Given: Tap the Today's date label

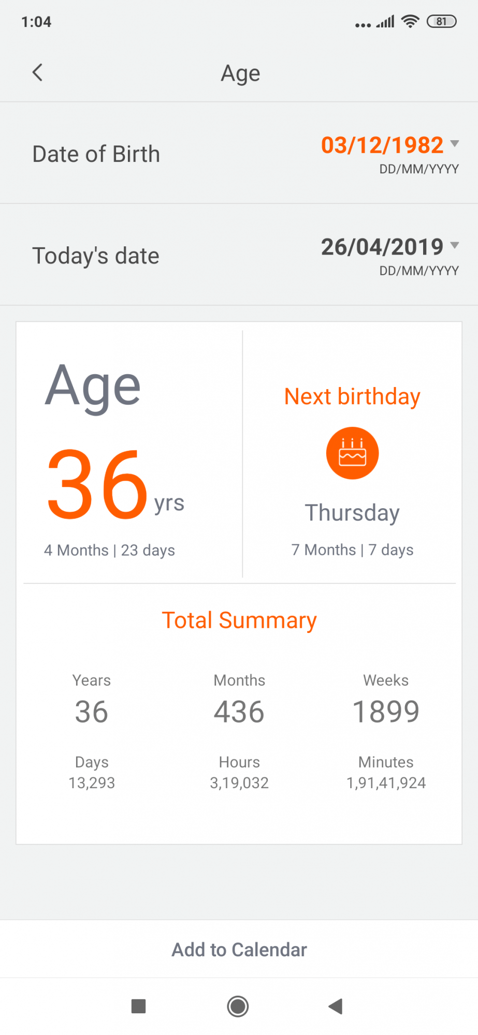Looking at the screenshot, I should (96, 256).
